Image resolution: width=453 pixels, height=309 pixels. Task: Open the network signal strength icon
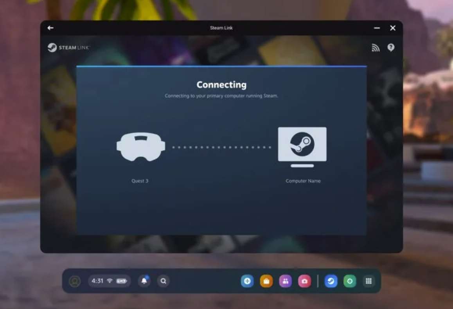[x=376, y=47]
